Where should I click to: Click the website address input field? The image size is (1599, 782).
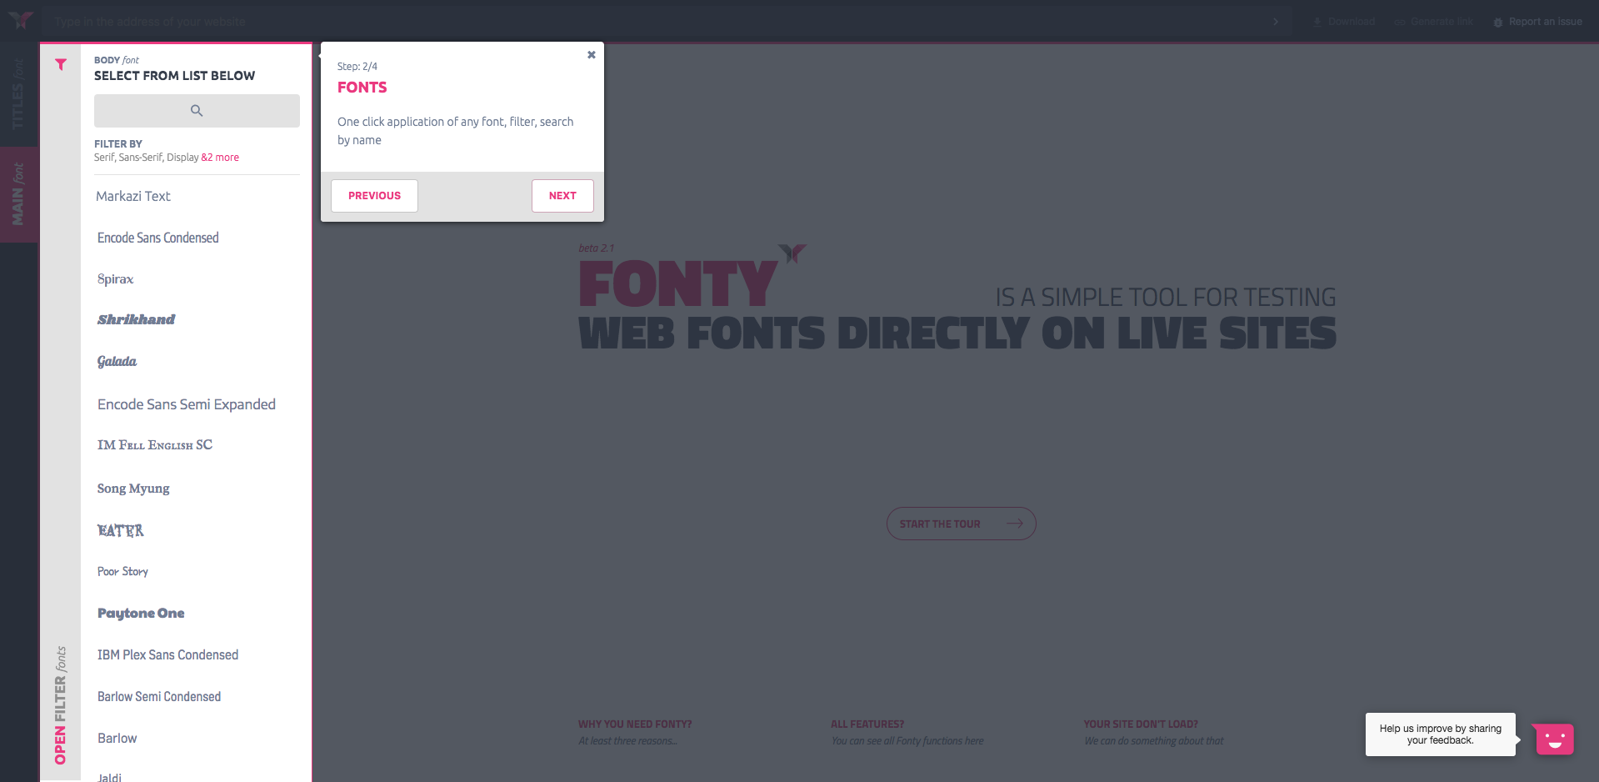667,22
